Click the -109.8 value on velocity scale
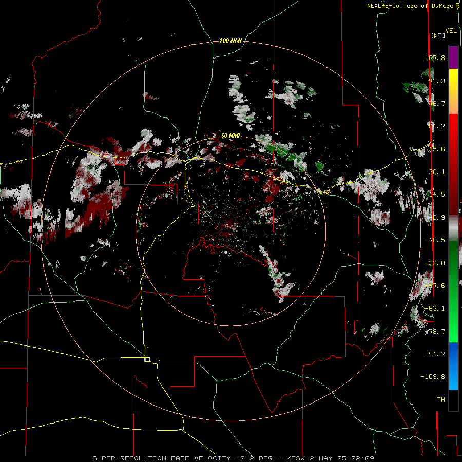The height and width of the screenshot is (462, 462). (433, 377)
